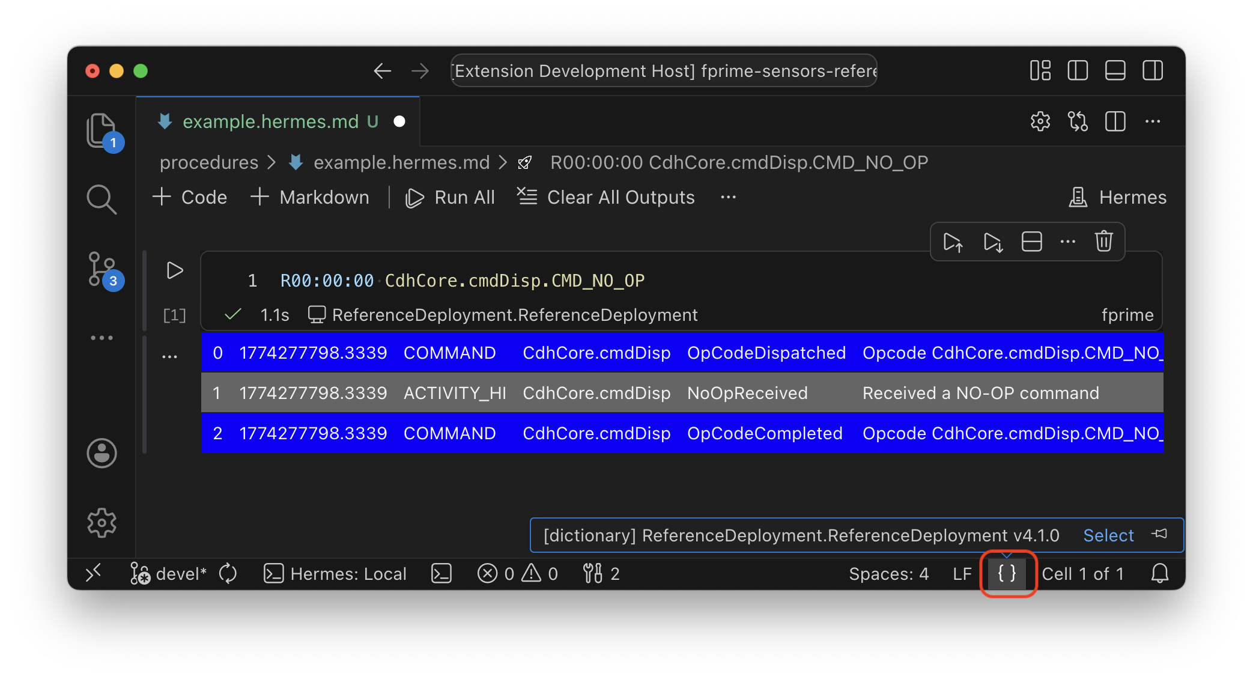Open the Source Control view
The height and width of the screenshot is (679, 1253).
[102, 269]
